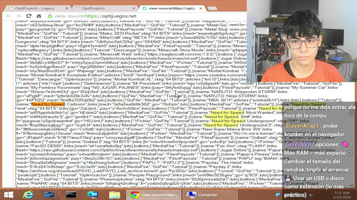Open Command Prompt from the taskbar
The width and height of the screenshot is (357, 200).
pos(71,195)
